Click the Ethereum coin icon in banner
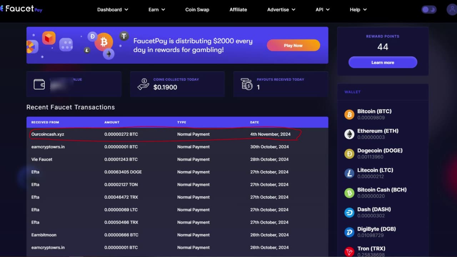Screen dimensions: 457x257 (x=109, y=54)
